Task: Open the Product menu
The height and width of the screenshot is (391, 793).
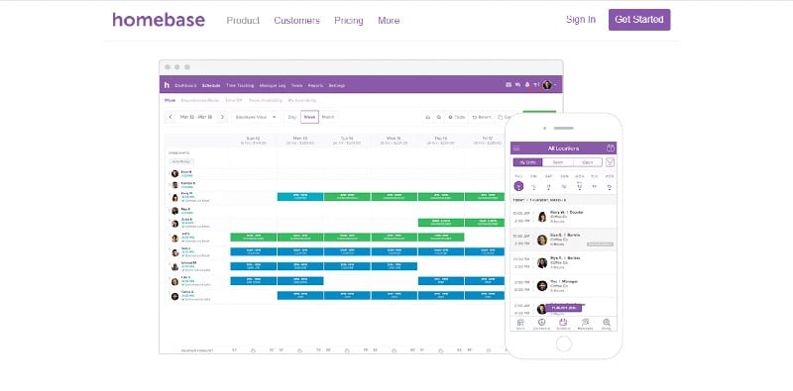Action: [243, 20]
